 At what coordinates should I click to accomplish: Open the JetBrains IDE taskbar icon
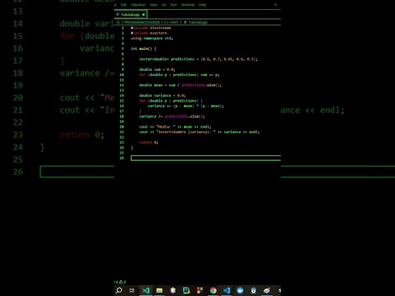[186, 290]
